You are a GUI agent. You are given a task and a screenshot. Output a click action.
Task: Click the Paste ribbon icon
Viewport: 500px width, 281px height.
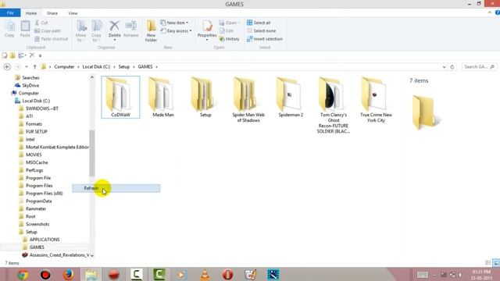point(25,29)
